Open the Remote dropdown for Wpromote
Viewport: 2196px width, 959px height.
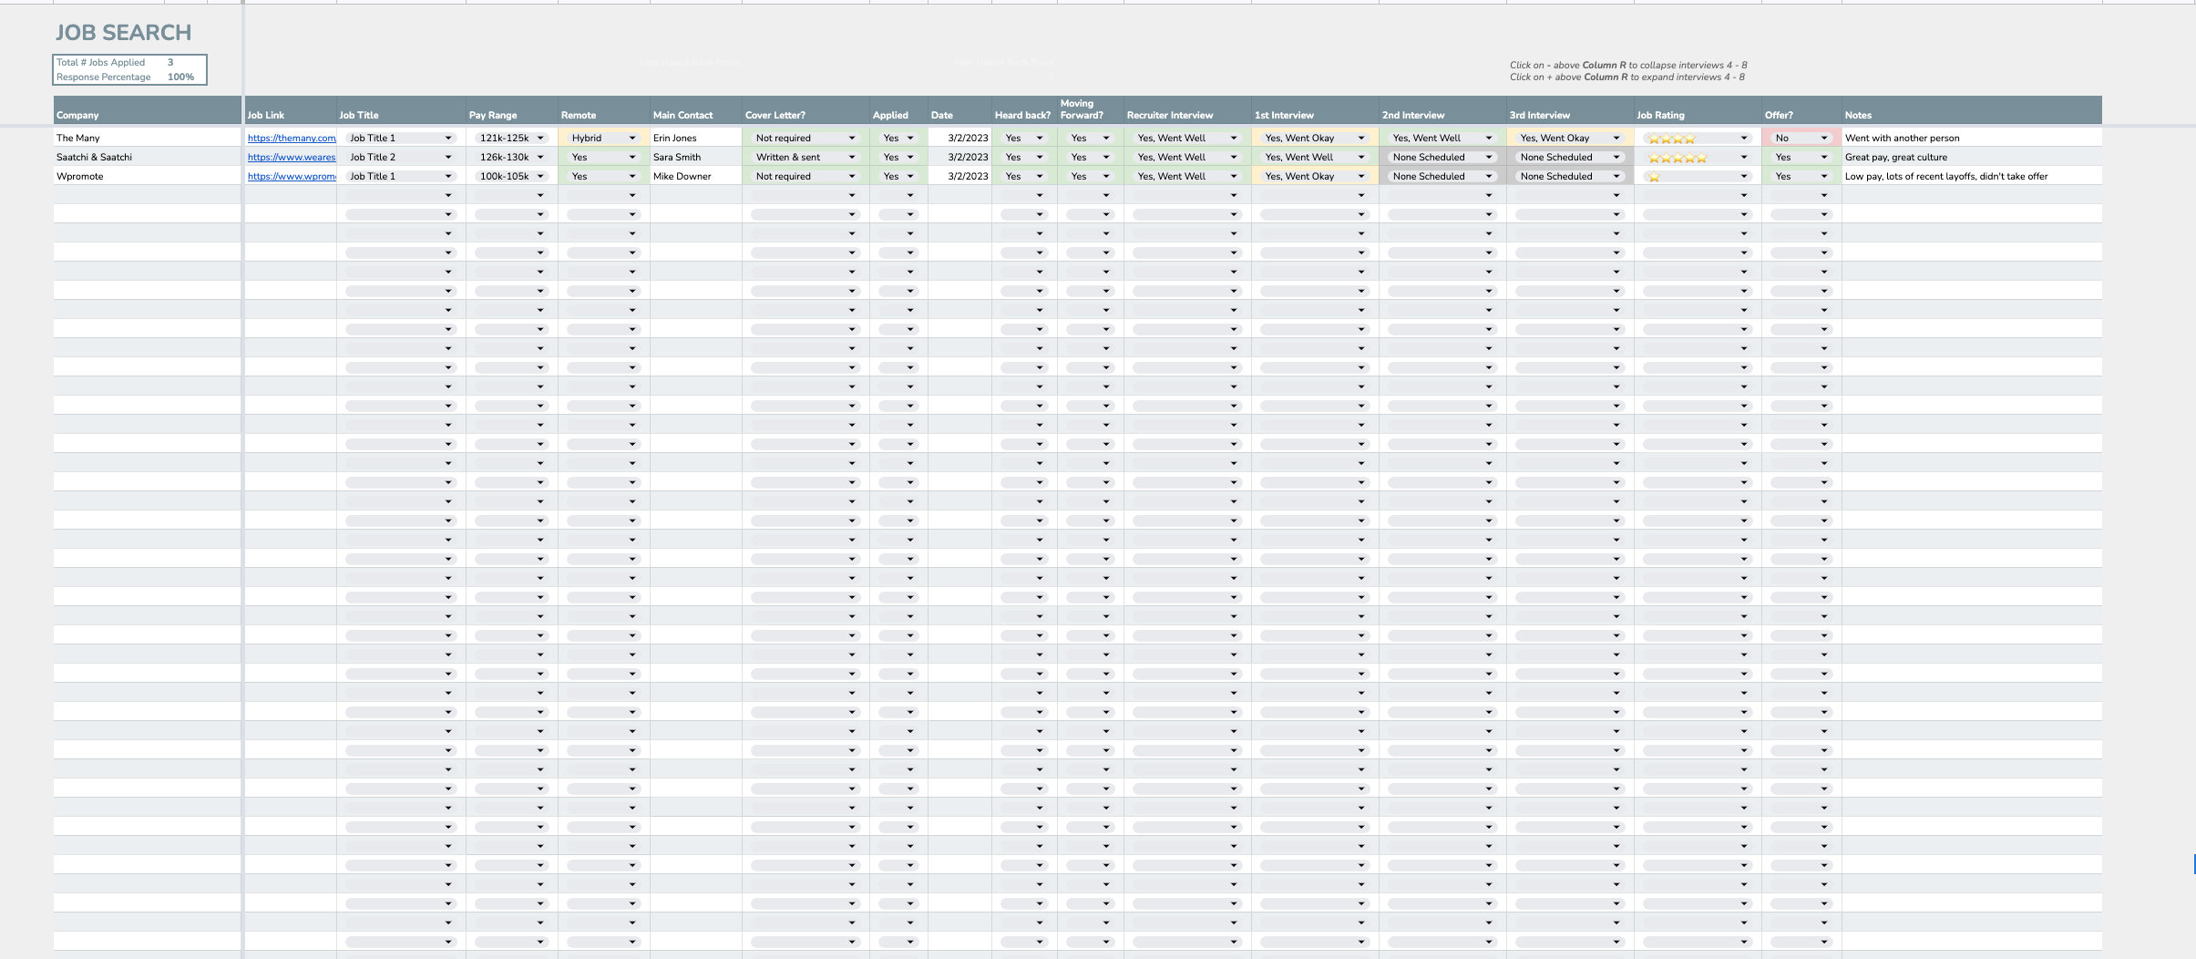click(631, 176)
